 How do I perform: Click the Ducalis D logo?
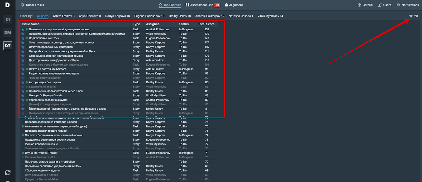click(x=7, y=5)
